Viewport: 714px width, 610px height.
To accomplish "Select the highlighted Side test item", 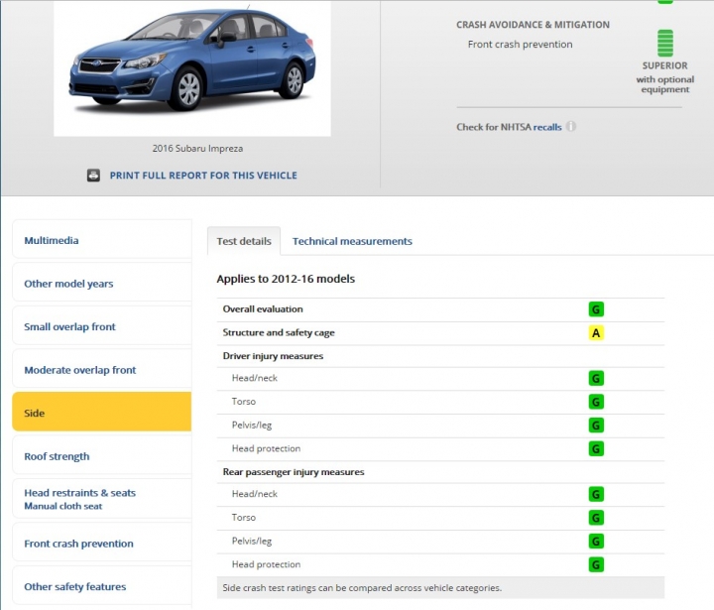I will 101,412.
